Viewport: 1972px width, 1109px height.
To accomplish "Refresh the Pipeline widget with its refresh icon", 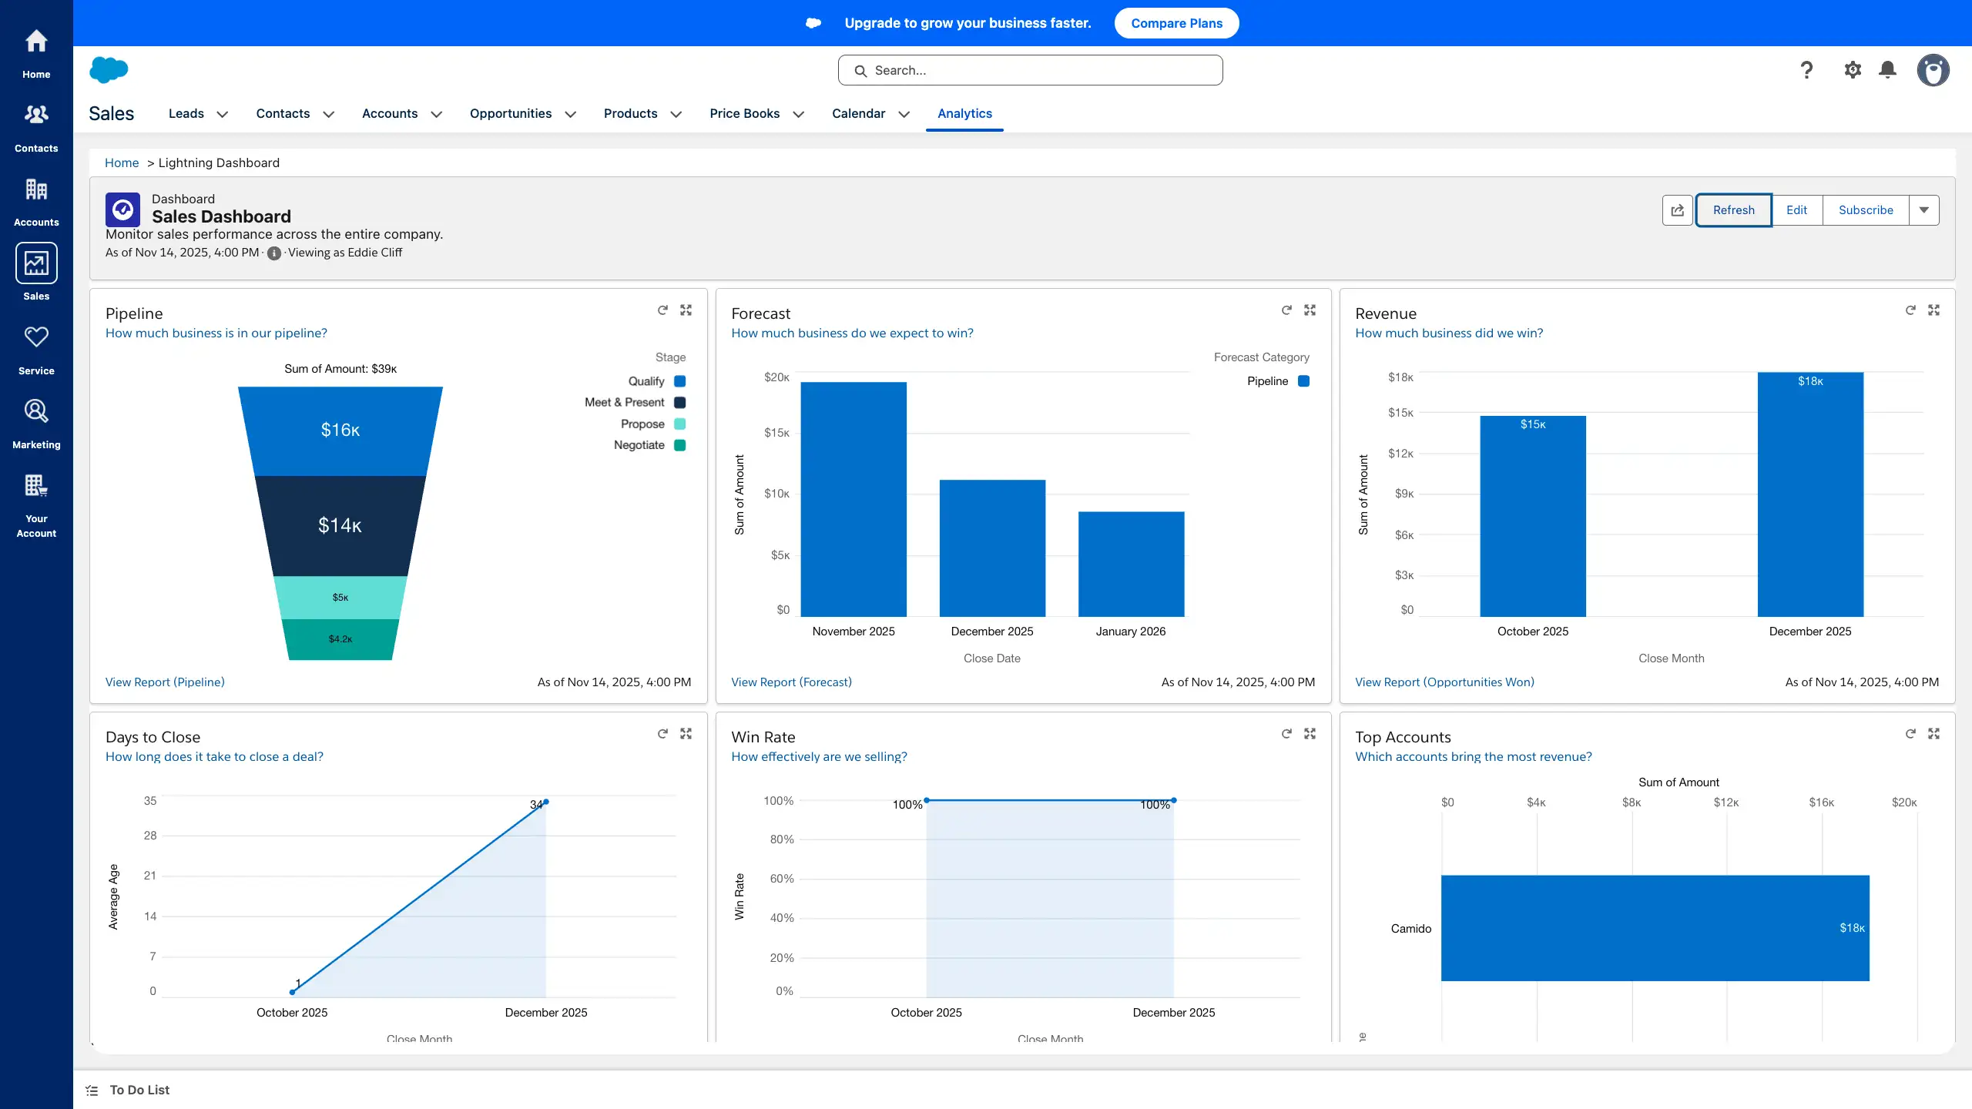I will [662, 310].
